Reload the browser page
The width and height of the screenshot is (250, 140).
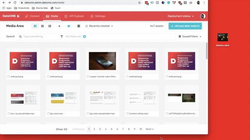coord(15,3)
